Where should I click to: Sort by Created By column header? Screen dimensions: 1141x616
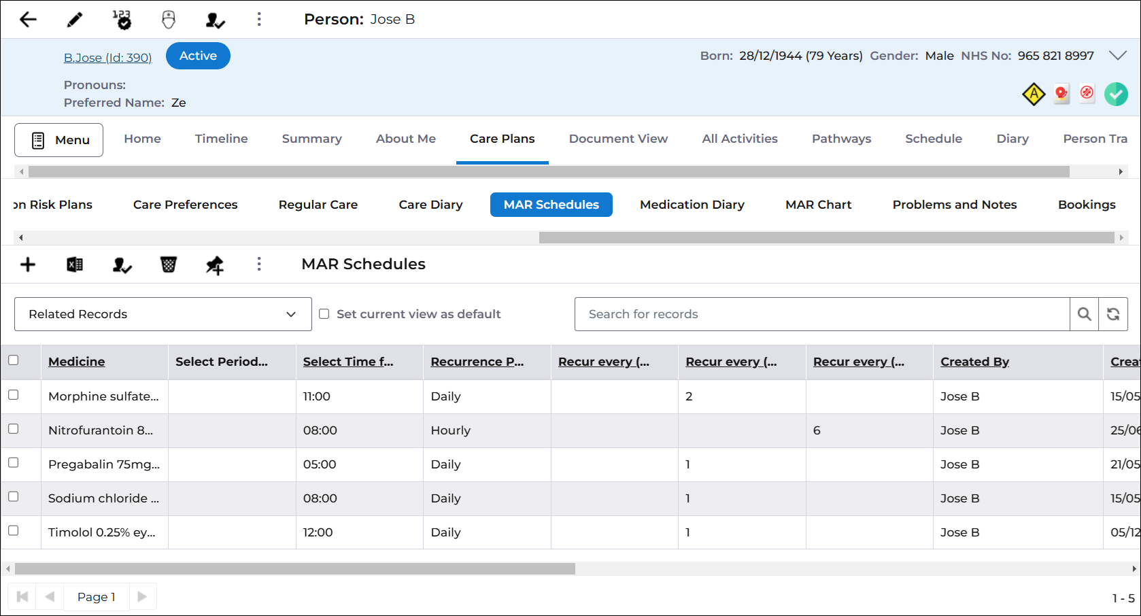point(974,362)
